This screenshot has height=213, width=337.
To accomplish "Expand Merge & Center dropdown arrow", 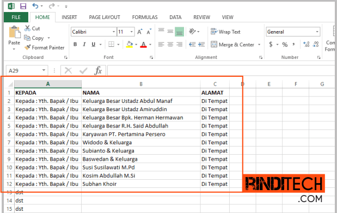I will 259,45.
